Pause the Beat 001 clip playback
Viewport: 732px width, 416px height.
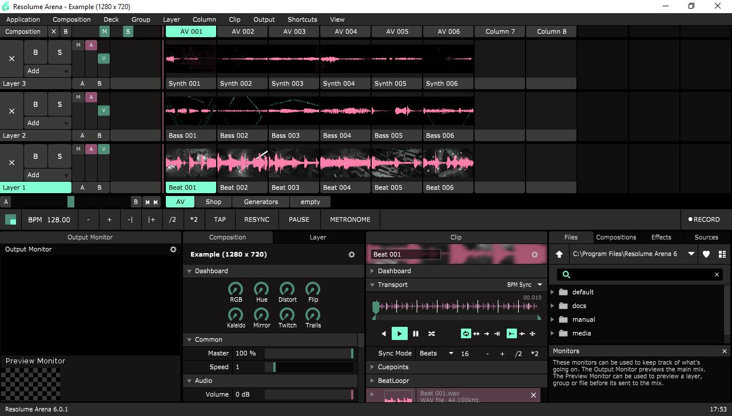tap(416, 334)
